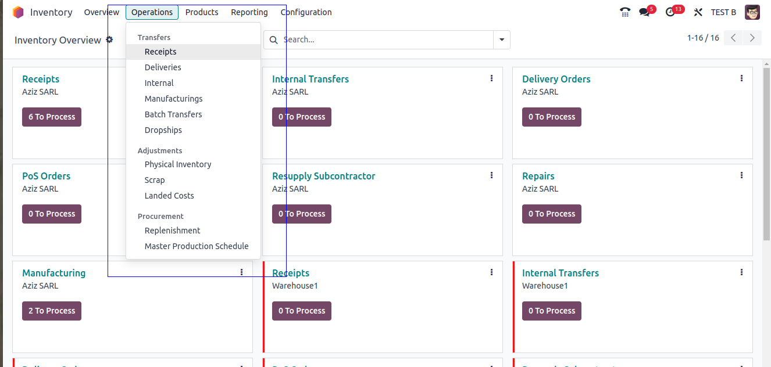Click the Odoo Inventory app logo

click(18, 12)
